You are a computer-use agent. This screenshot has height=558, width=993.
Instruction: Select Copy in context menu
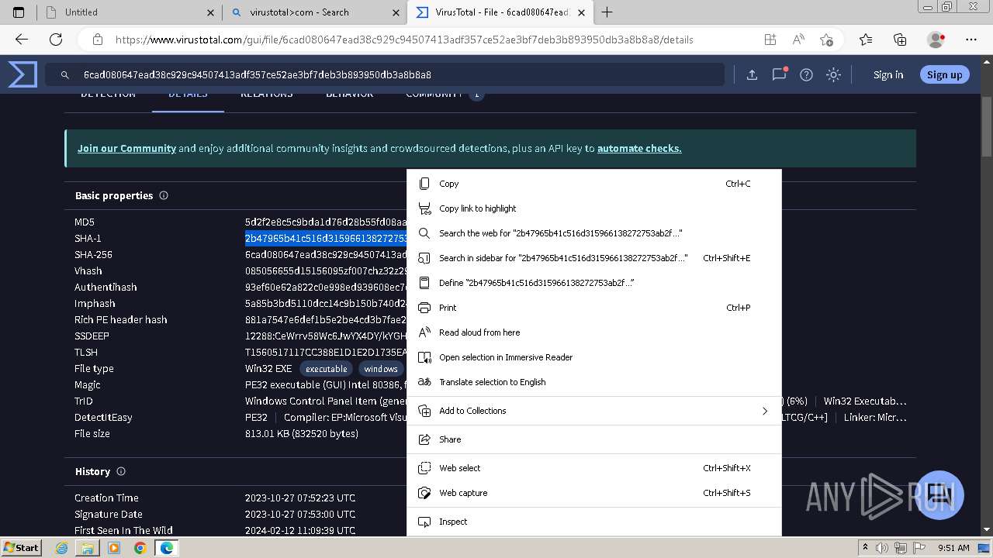tap(593, 184)
